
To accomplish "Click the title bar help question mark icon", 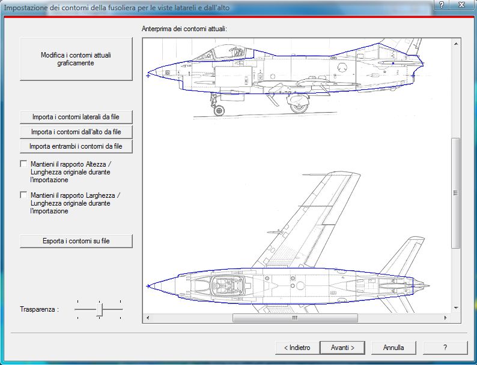I will pyautogui.click(x=442, y=5).
